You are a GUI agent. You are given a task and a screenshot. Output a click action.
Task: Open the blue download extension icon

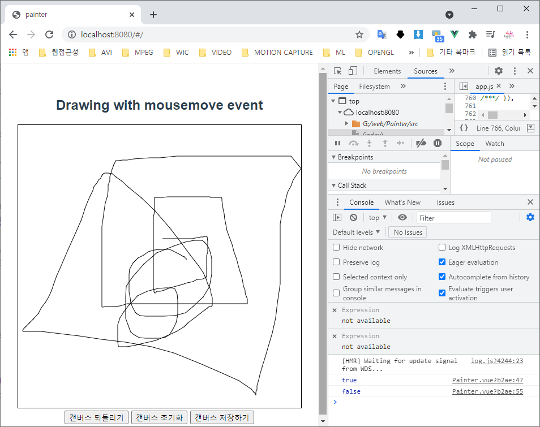click(x=418, y=34)
